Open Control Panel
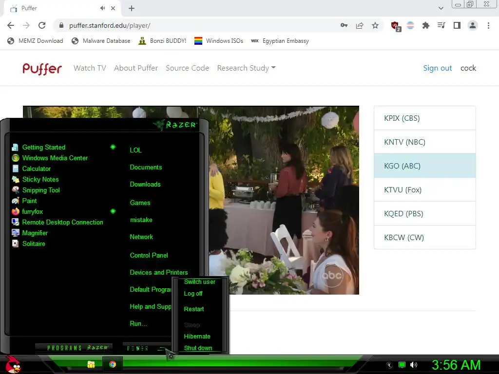Screen dimensions: 499x374 149,255
